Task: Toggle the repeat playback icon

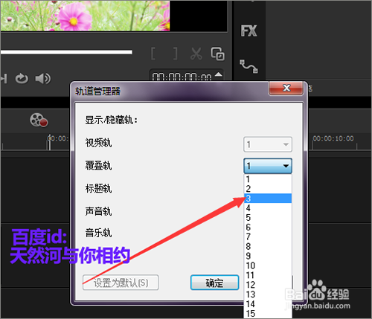Action: [x=22, y=79]
